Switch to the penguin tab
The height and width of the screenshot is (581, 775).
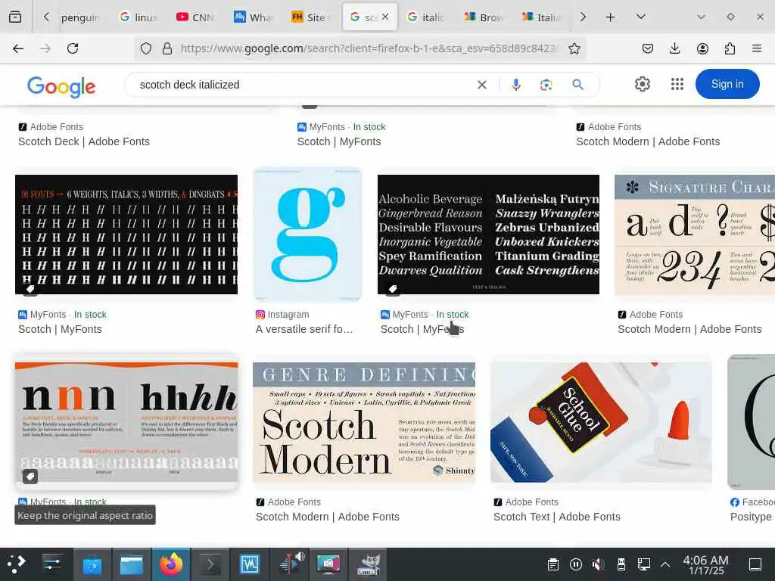pos(79,17)
